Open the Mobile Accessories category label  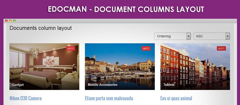pos(102,85)
